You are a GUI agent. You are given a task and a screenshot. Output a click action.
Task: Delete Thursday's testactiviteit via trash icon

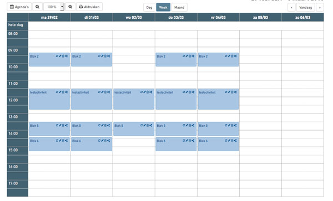coord(190,92)
